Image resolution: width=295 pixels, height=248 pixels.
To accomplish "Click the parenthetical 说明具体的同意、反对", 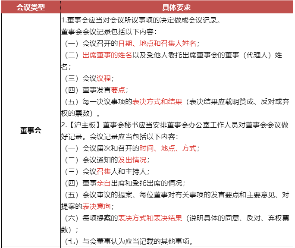I will tap(225, 218).
